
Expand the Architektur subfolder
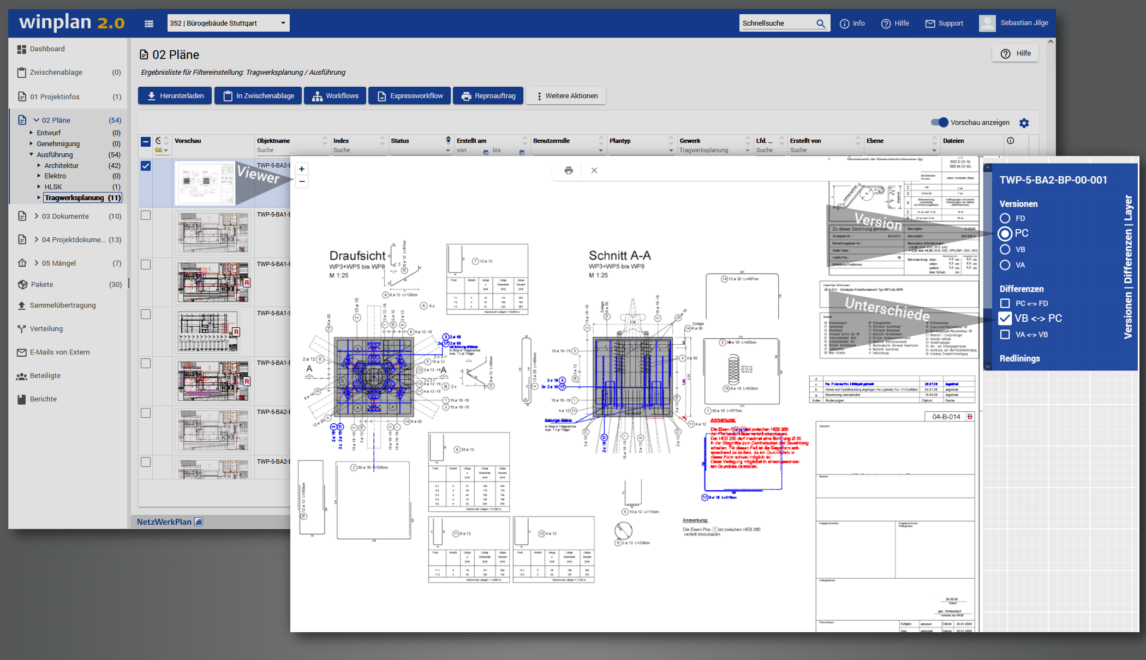[39, 165]
